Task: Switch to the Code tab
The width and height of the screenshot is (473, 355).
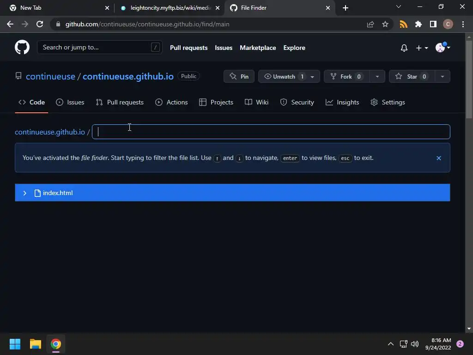Action: pyautogui.click(x=31, y=102)
